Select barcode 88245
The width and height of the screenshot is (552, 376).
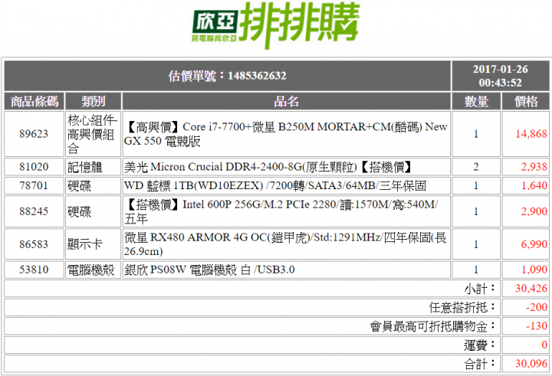click(34, 211)
